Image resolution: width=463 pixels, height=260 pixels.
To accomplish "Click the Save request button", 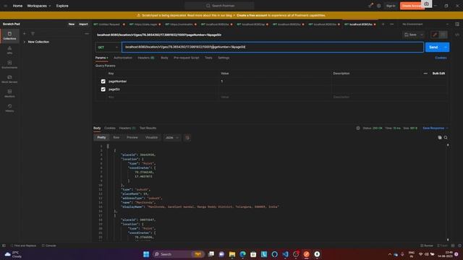I will (x=410, y=35).
